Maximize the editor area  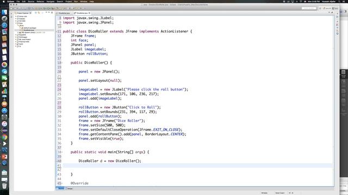click(332, 12)
